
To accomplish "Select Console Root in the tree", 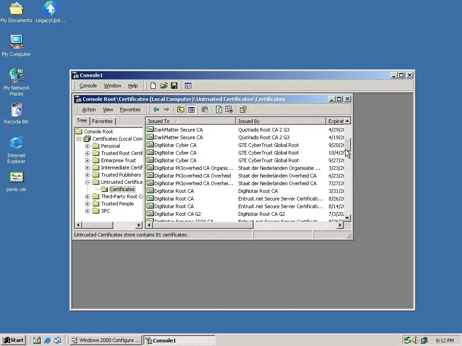I will click(x=98, y=132).
